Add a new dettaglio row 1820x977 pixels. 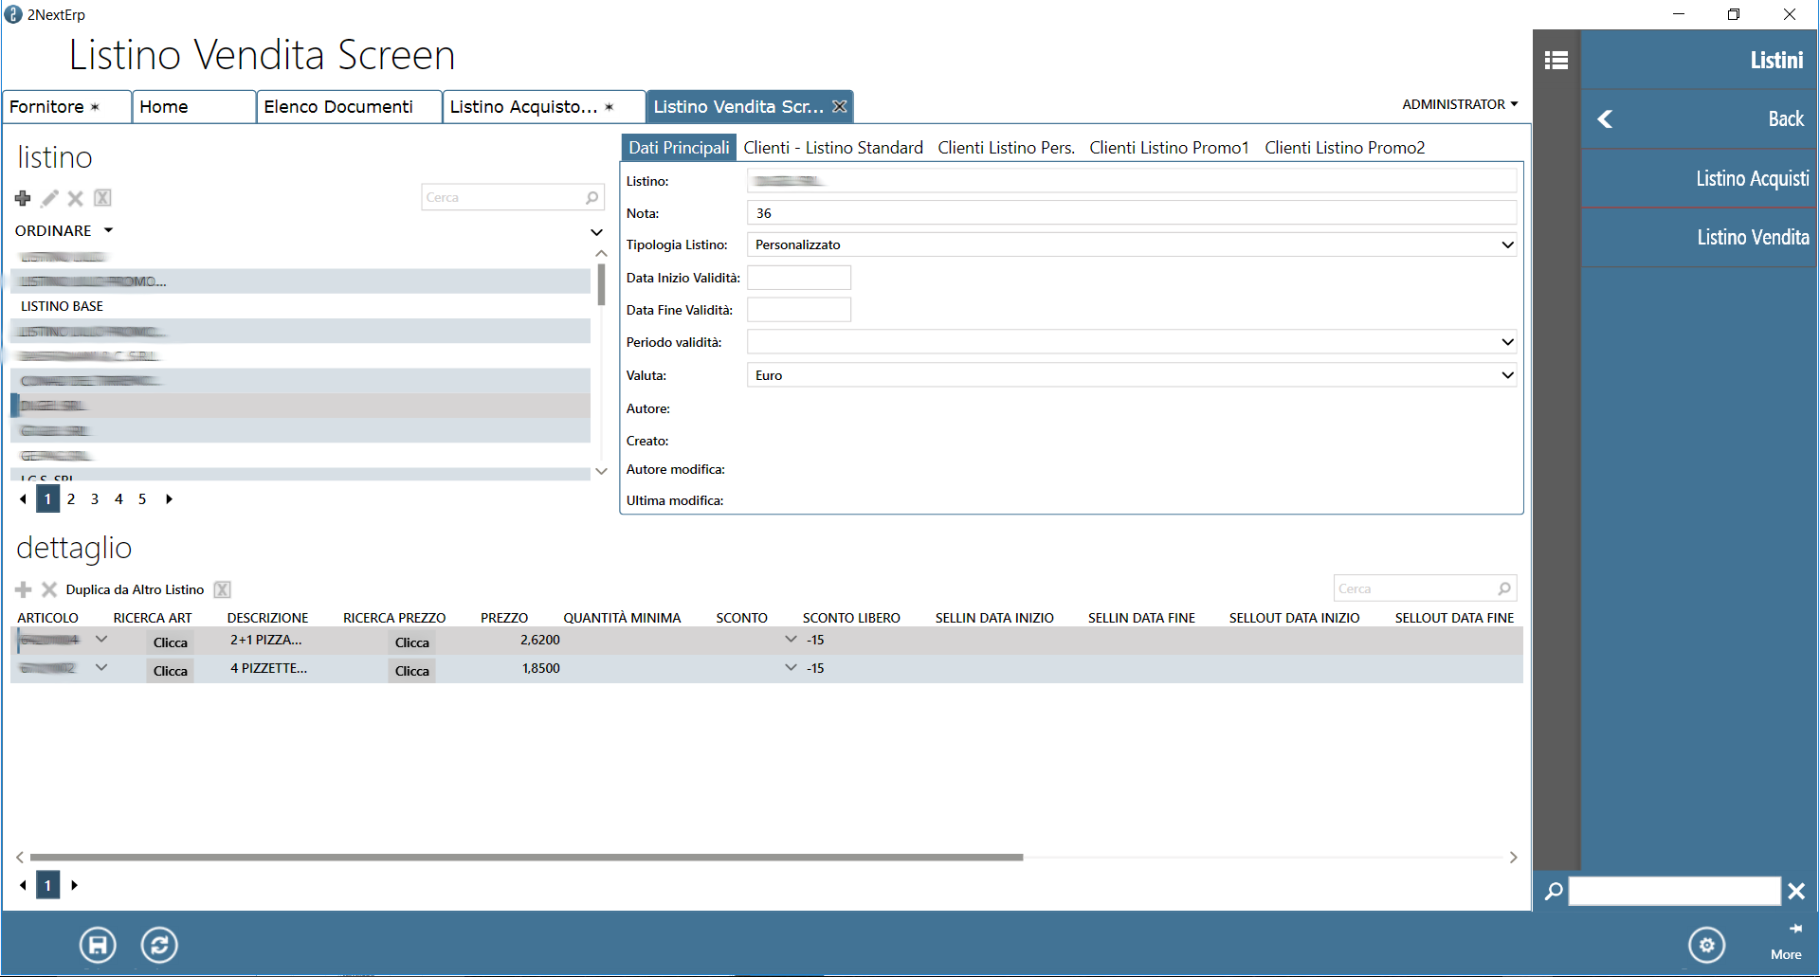pyautogui.click(x=24, y=589)
